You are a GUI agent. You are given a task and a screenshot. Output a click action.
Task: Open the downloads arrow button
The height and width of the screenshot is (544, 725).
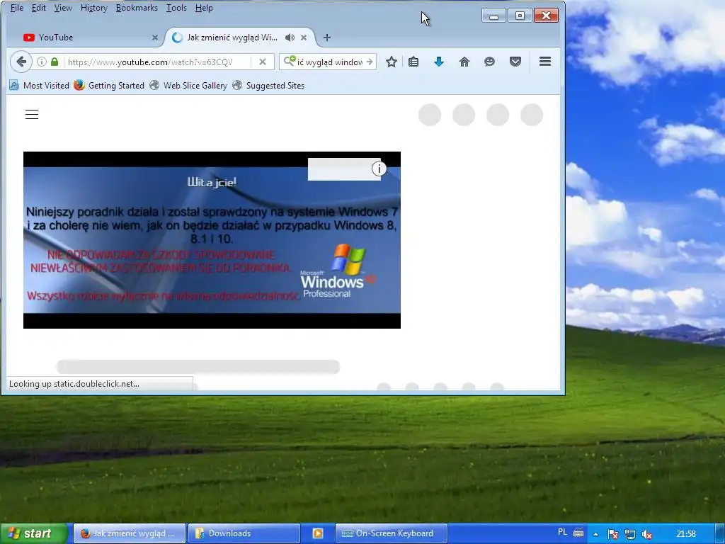pyautogui.click(x=439, y=62)
